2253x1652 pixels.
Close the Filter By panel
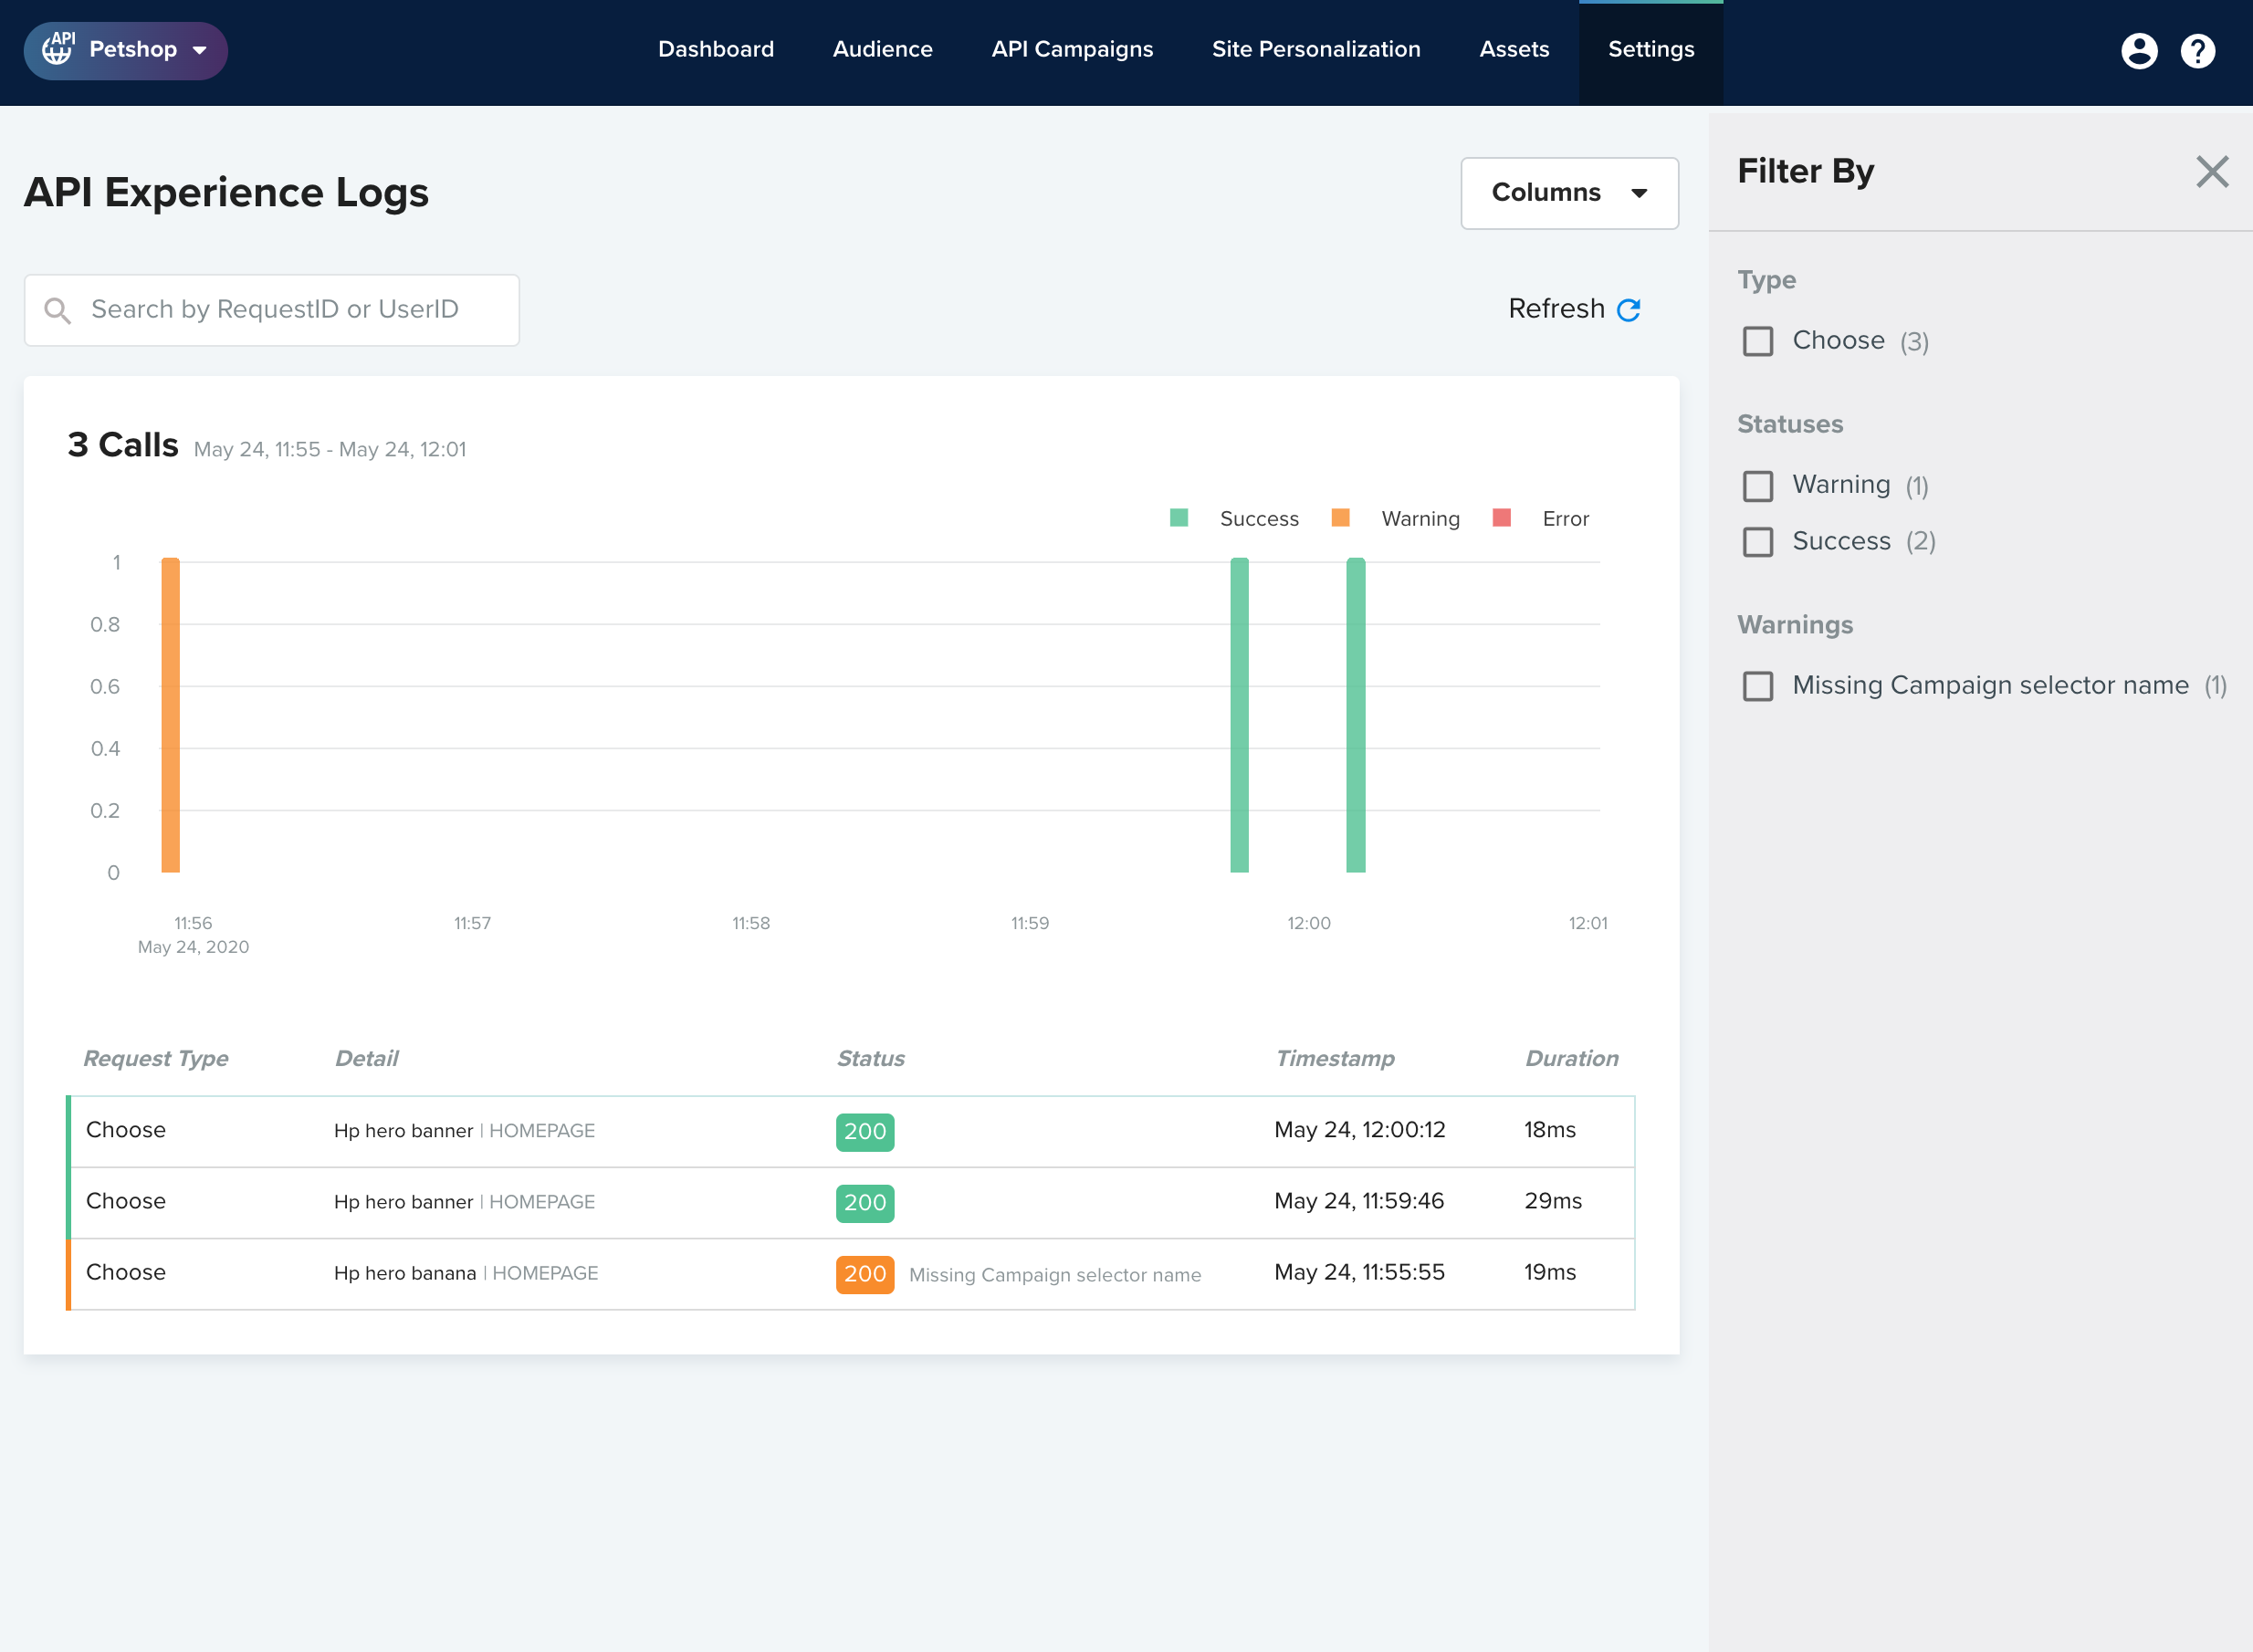point(2212,172)
